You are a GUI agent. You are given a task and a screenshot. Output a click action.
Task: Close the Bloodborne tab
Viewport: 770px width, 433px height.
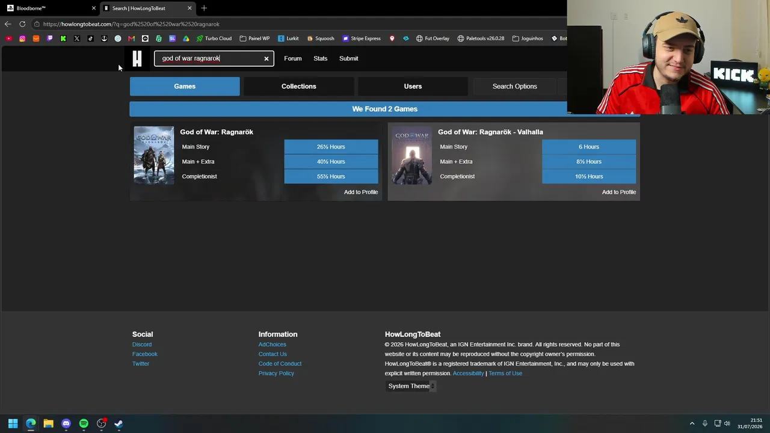(94, 8)
